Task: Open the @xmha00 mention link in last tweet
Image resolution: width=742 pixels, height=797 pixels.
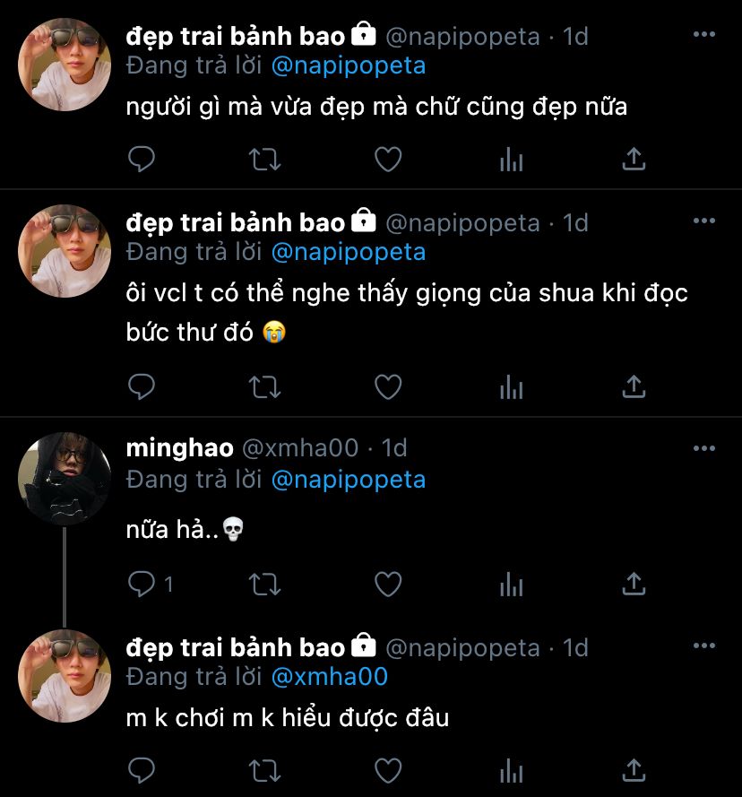Action: point(330,677)
